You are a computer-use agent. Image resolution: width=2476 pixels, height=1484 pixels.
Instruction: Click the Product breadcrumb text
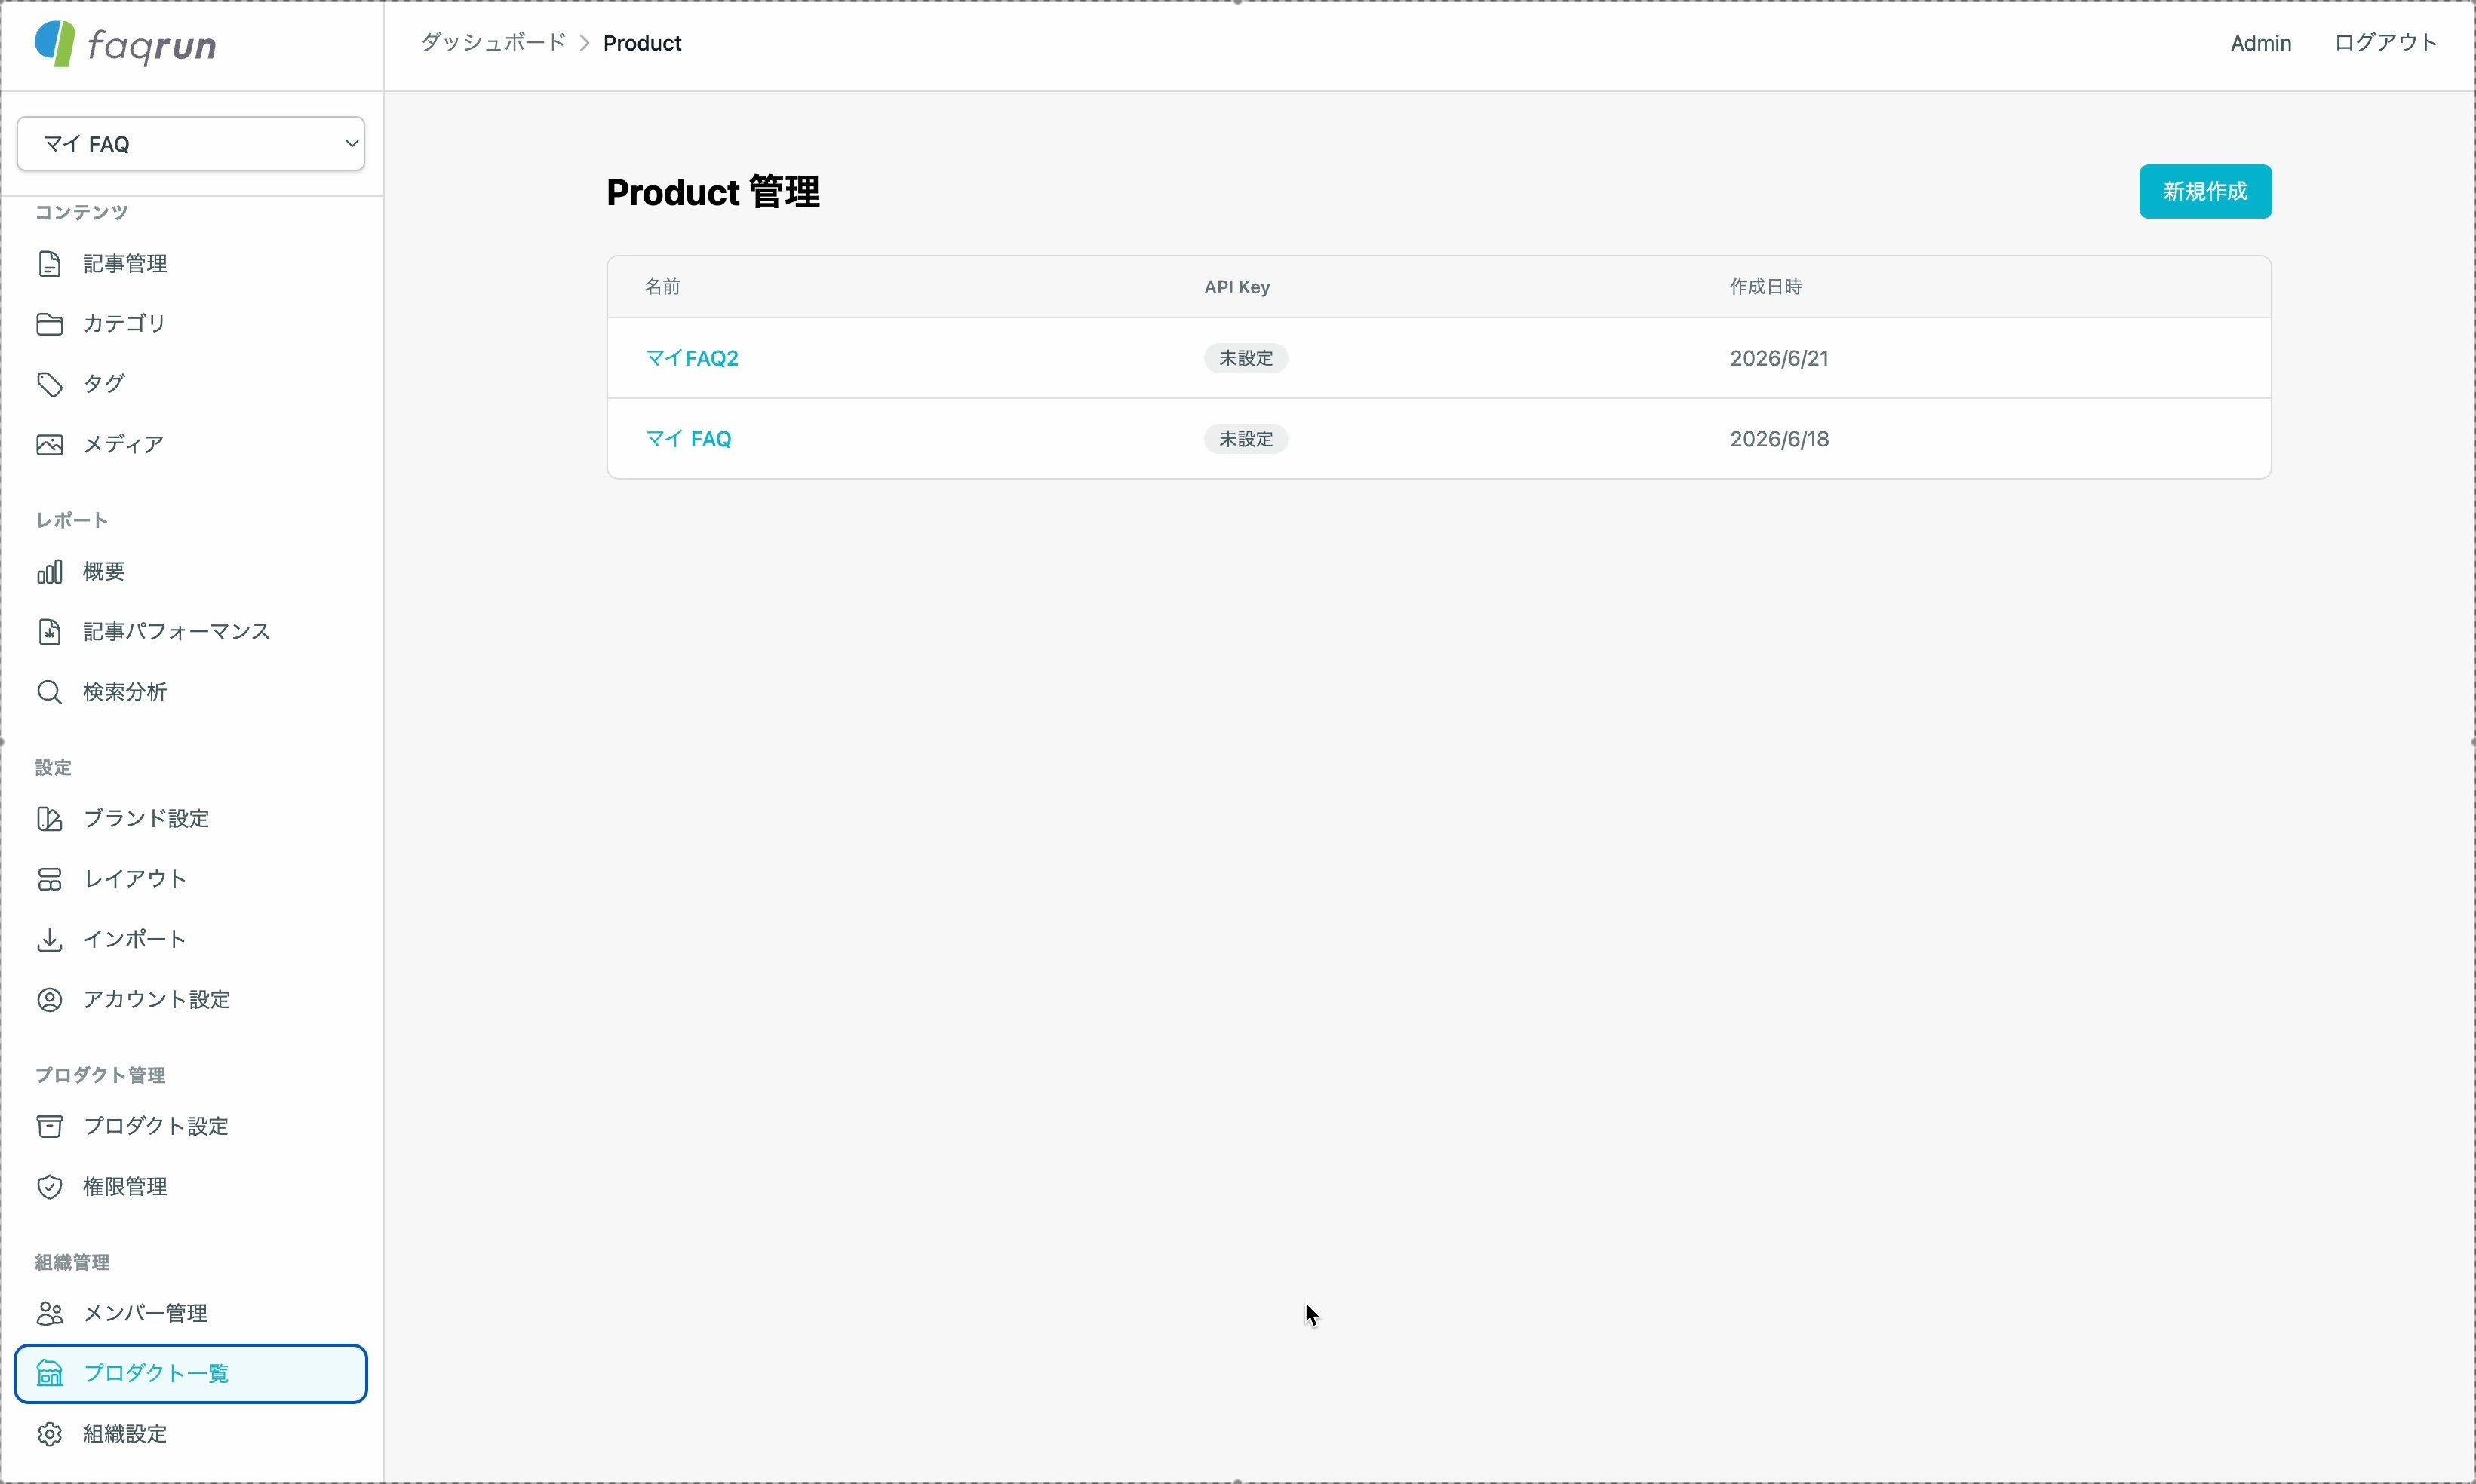(x=642, y=43)
